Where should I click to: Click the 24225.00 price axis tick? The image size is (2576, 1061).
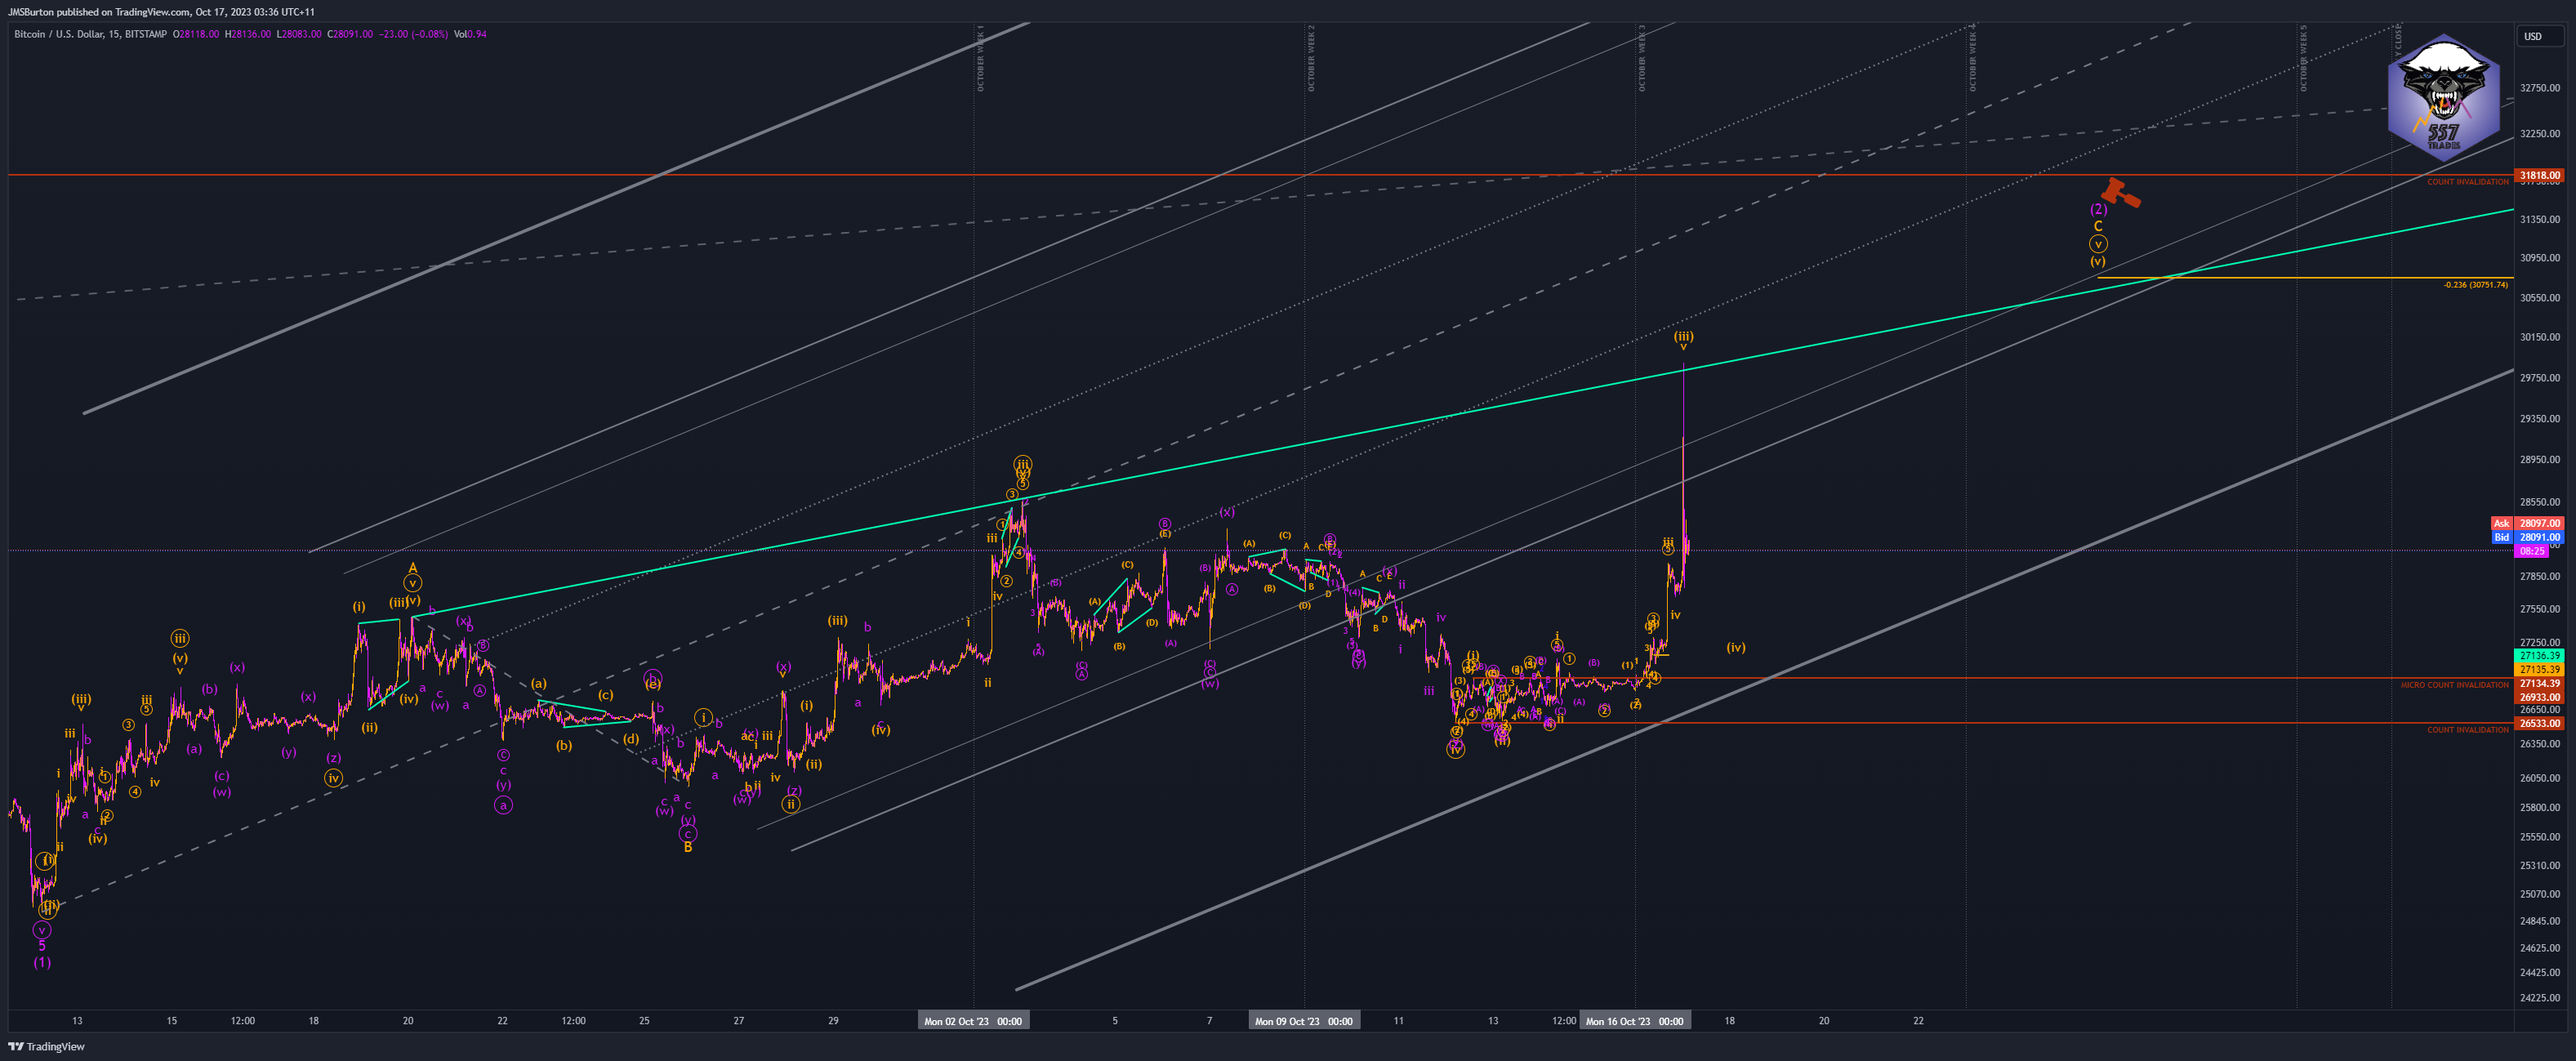click(x=2540, y=998)
